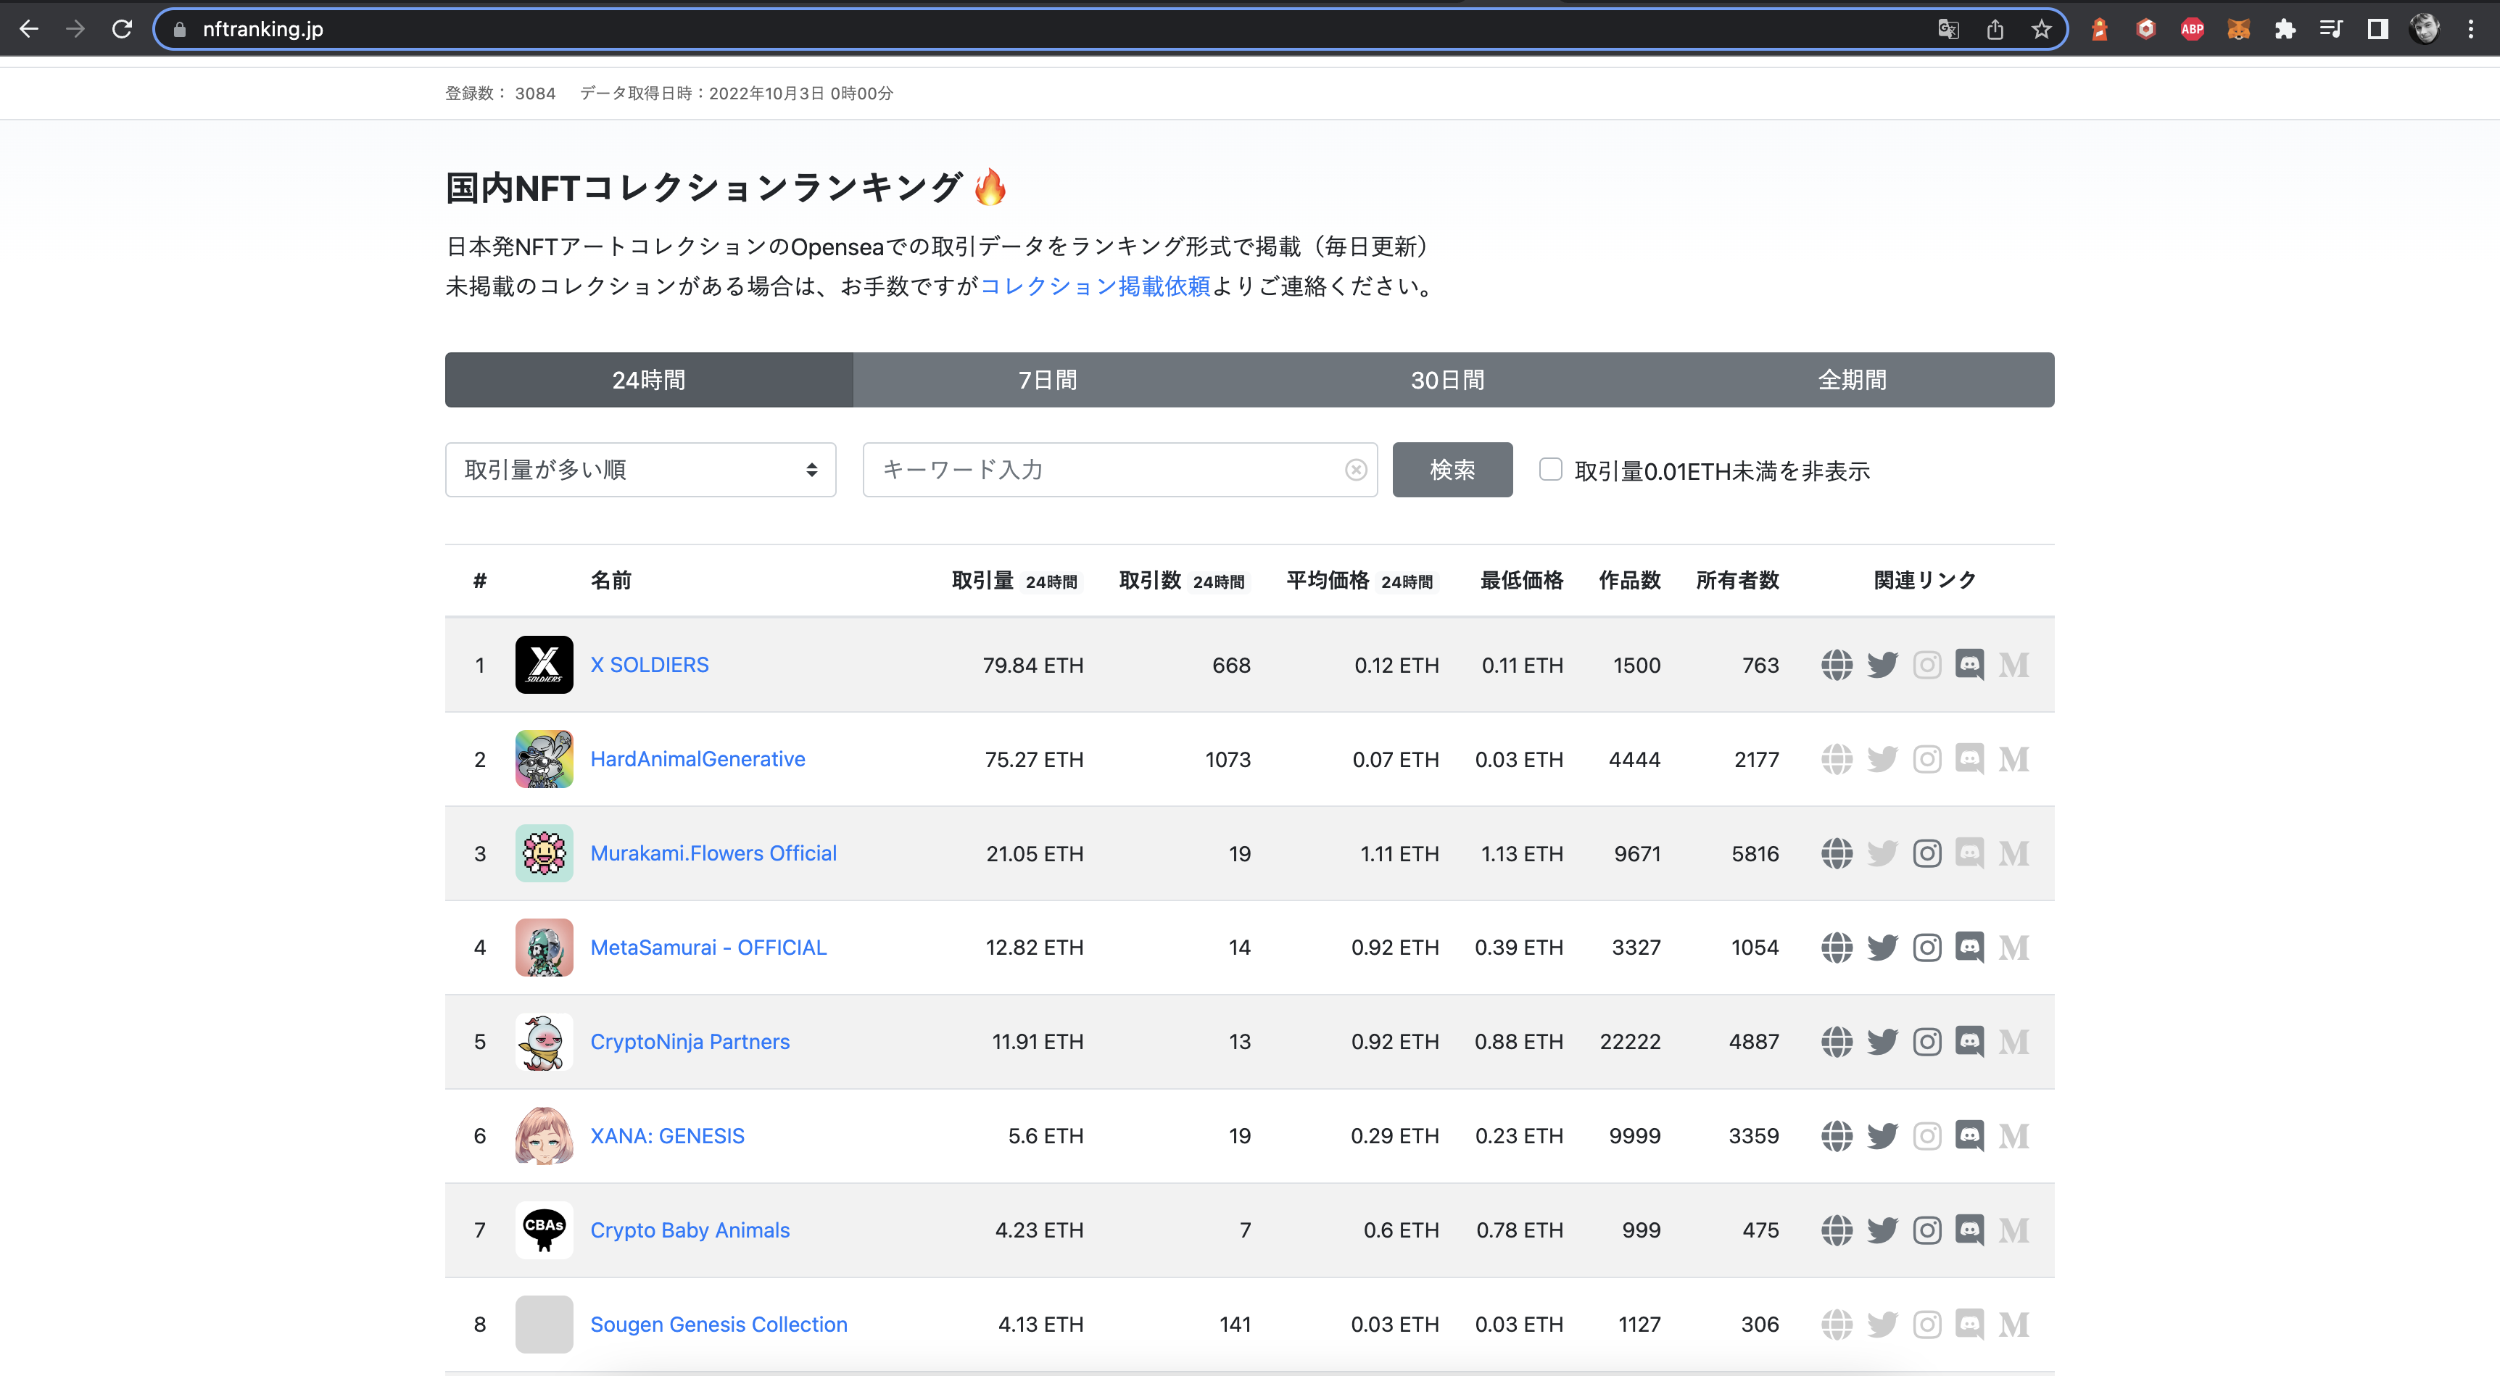This screenshot has height=1376, width=2500.
Task: Open Sougen Genesis Collection website globe icon
Action: (x=1837, y=1324)
